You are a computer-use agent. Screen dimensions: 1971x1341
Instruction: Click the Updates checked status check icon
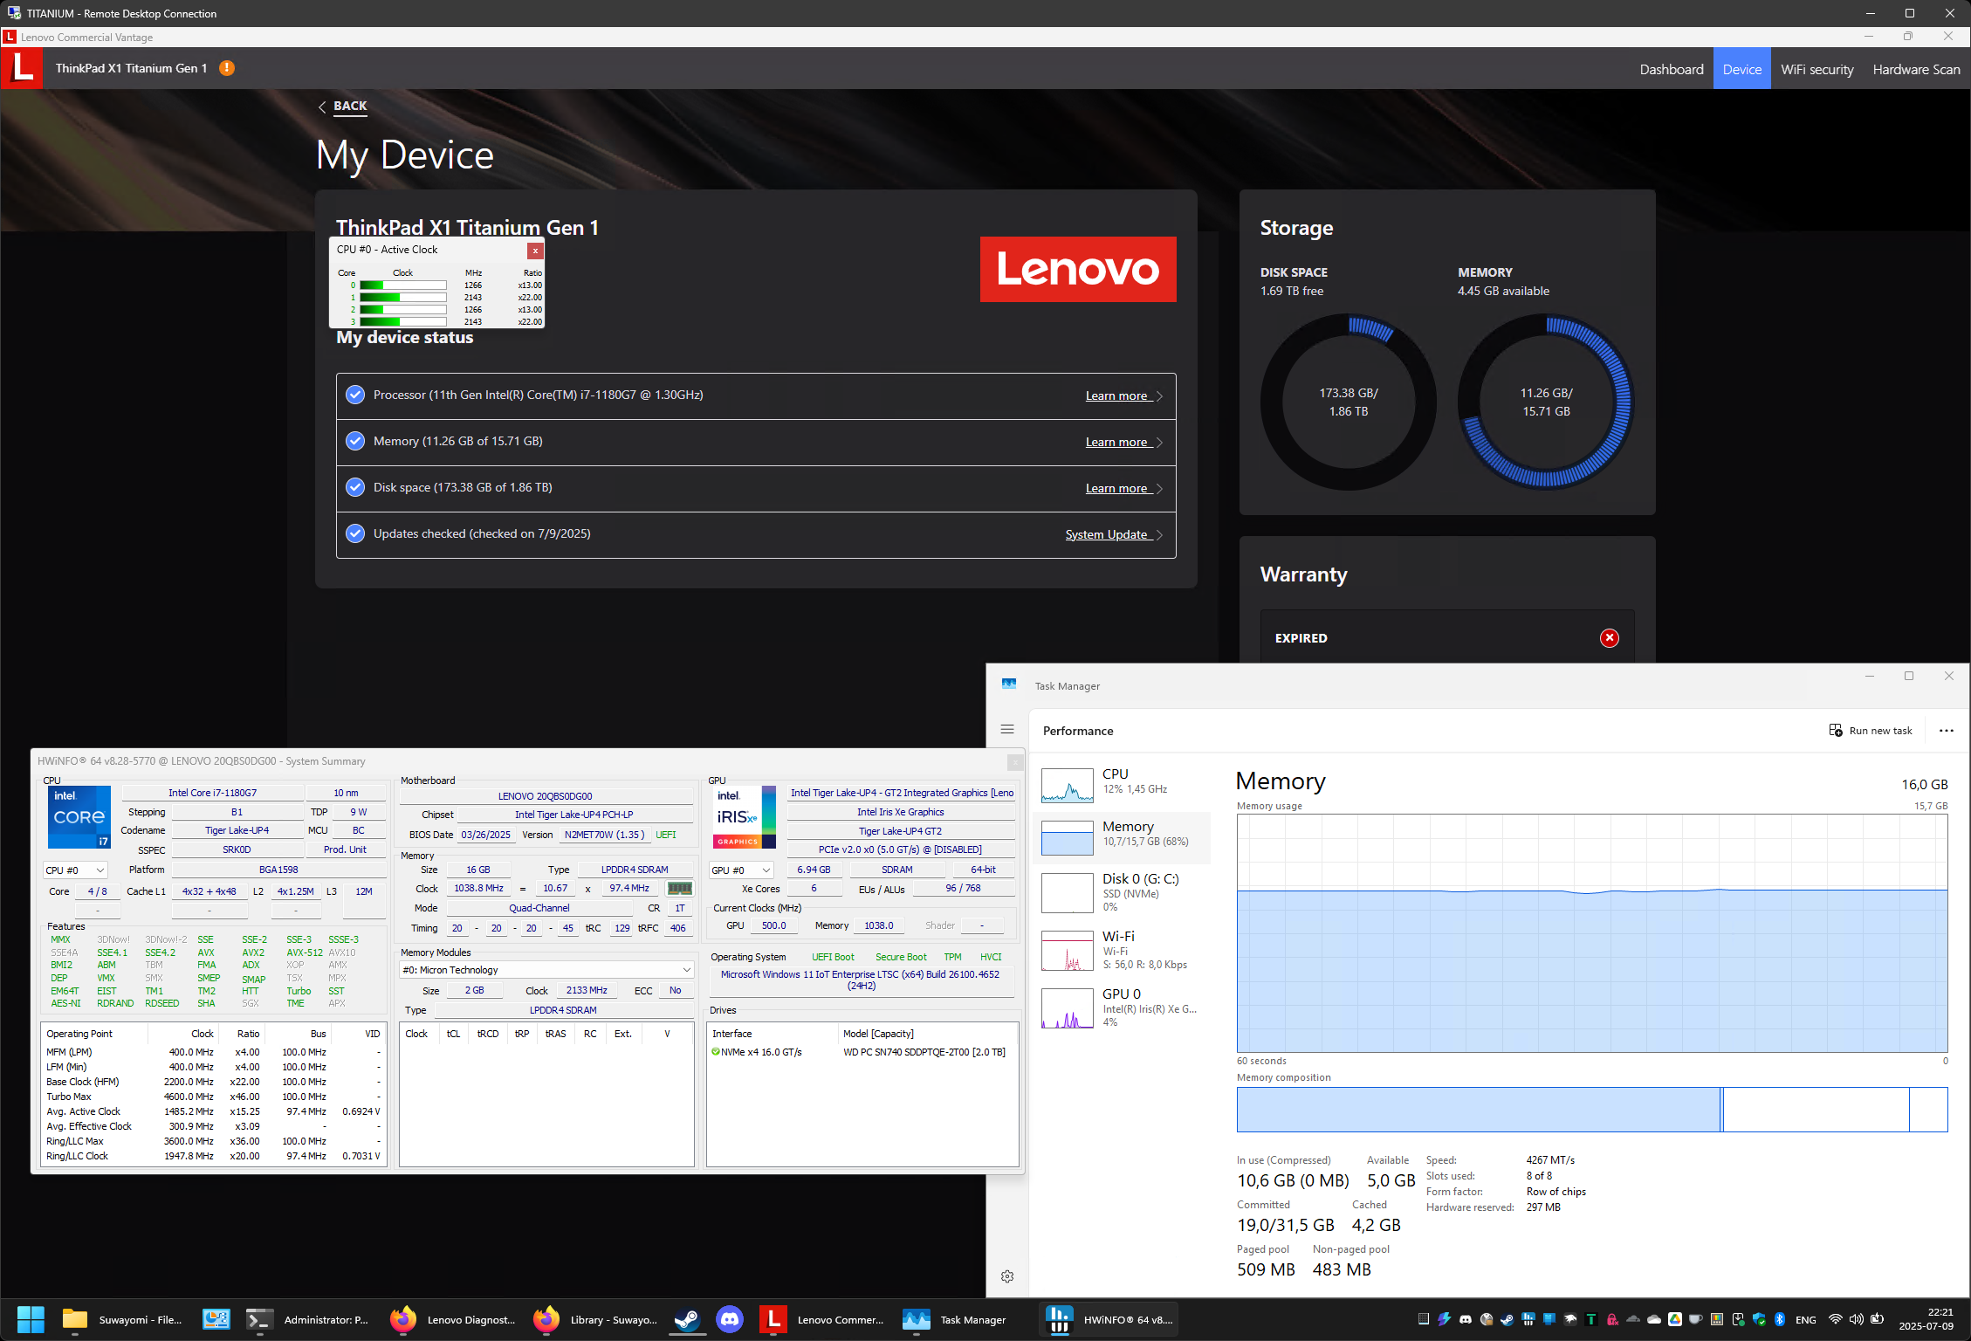[x=355, y=533]
